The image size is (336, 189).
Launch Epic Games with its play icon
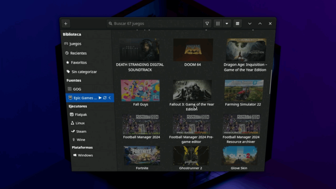pyautogui.click(x=100, y=98)
